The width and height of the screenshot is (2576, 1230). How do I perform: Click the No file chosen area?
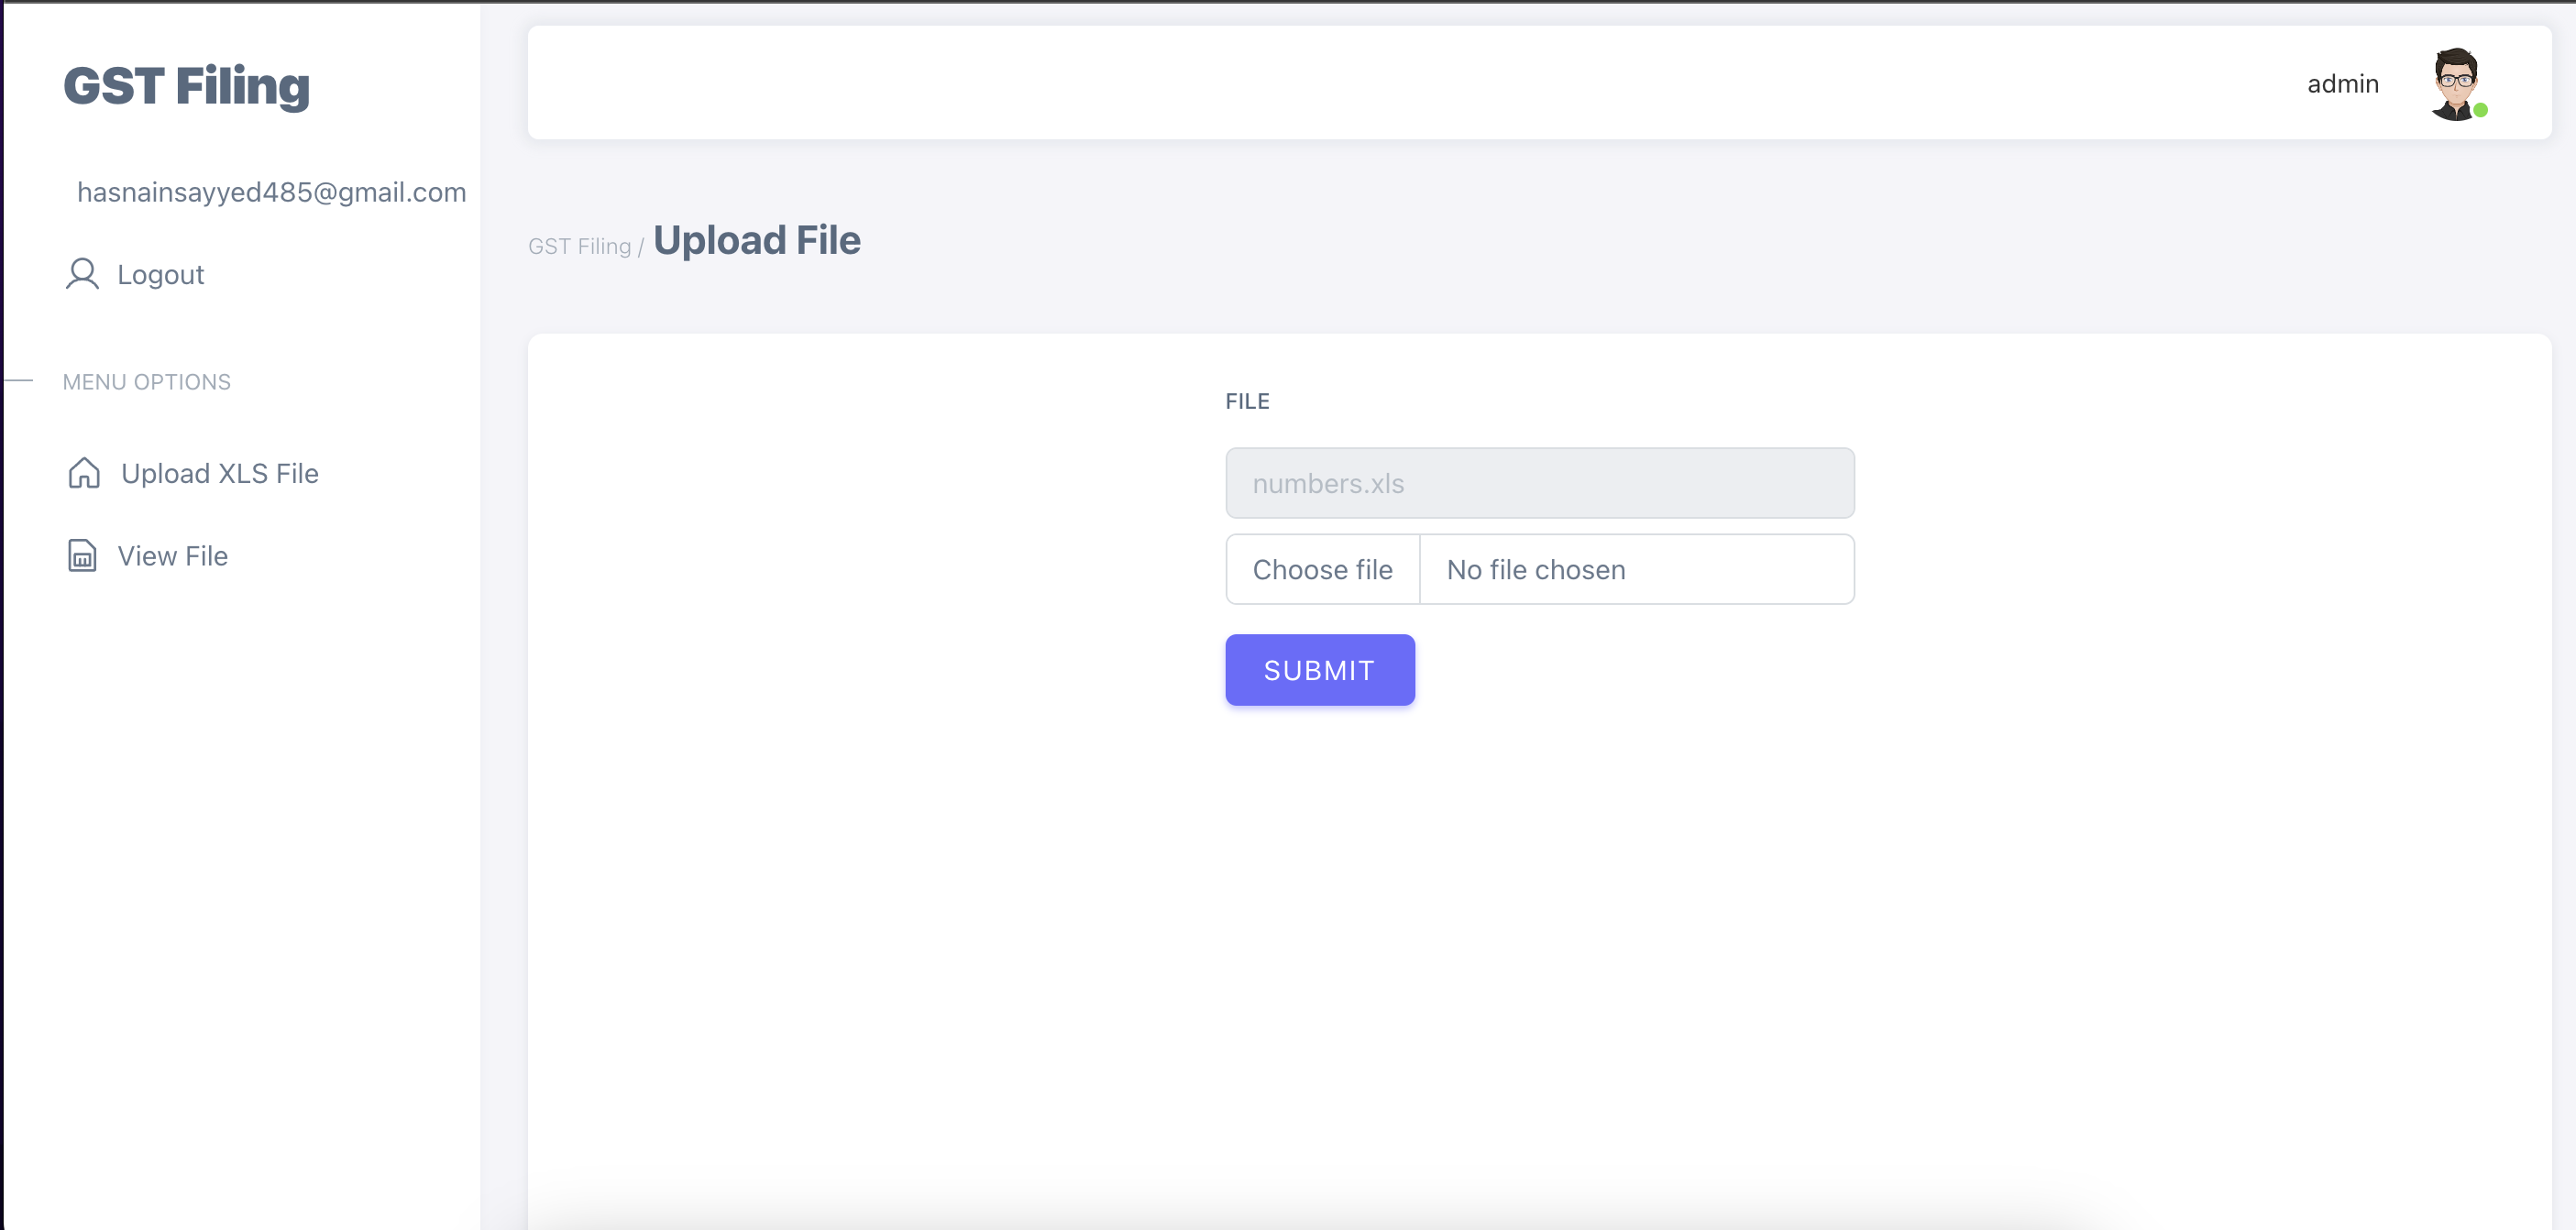(1636, 570)
